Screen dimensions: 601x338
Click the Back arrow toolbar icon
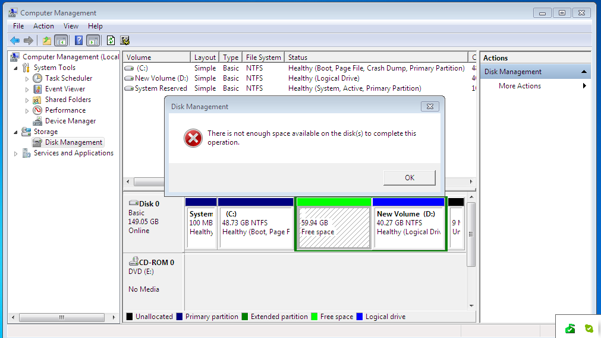point(15,40)
